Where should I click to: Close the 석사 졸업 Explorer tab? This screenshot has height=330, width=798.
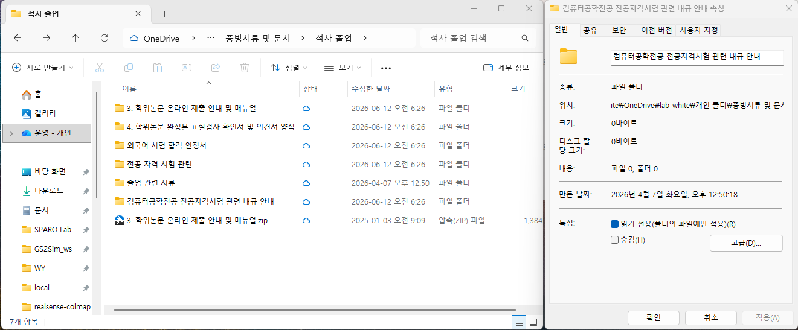[x=138, y=14]
